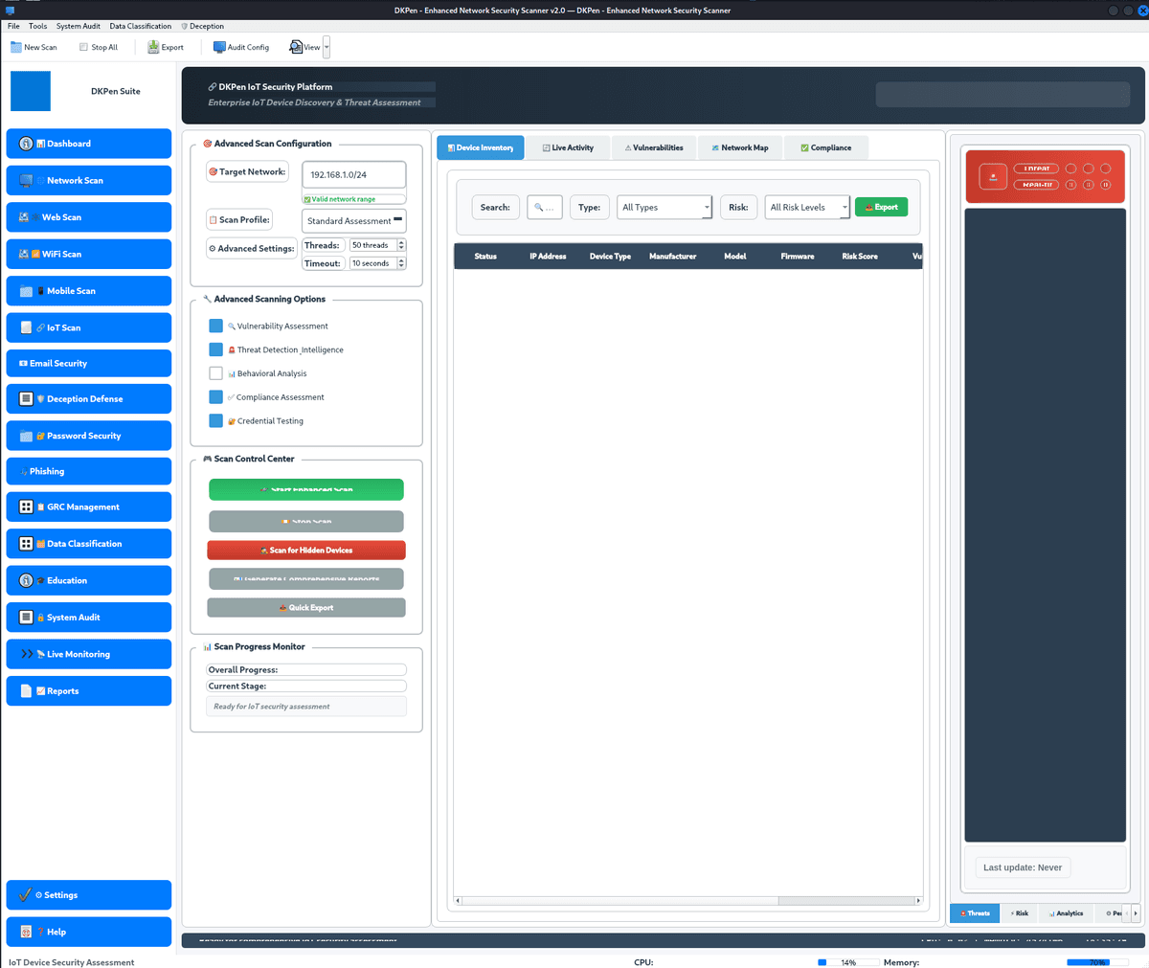The image size is (1149, 968).
Task: Open the All Risk Levels dropdown
Action: click(807, 207)
